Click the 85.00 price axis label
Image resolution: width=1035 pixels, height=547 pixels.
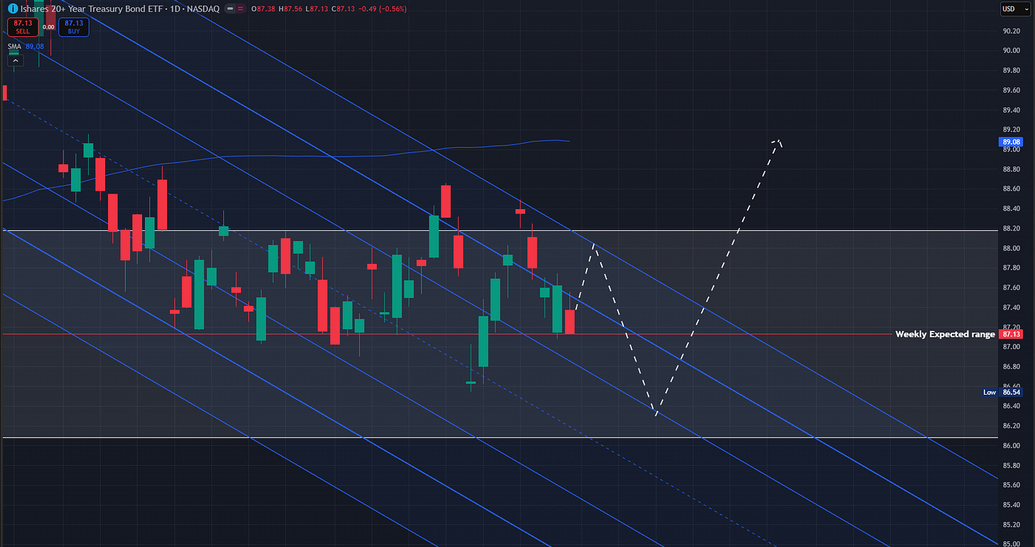coord(1011,544)
